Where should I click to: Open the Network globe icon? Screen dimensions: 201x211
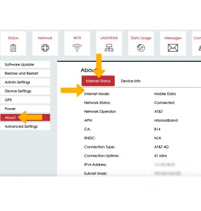coord(45,48)
